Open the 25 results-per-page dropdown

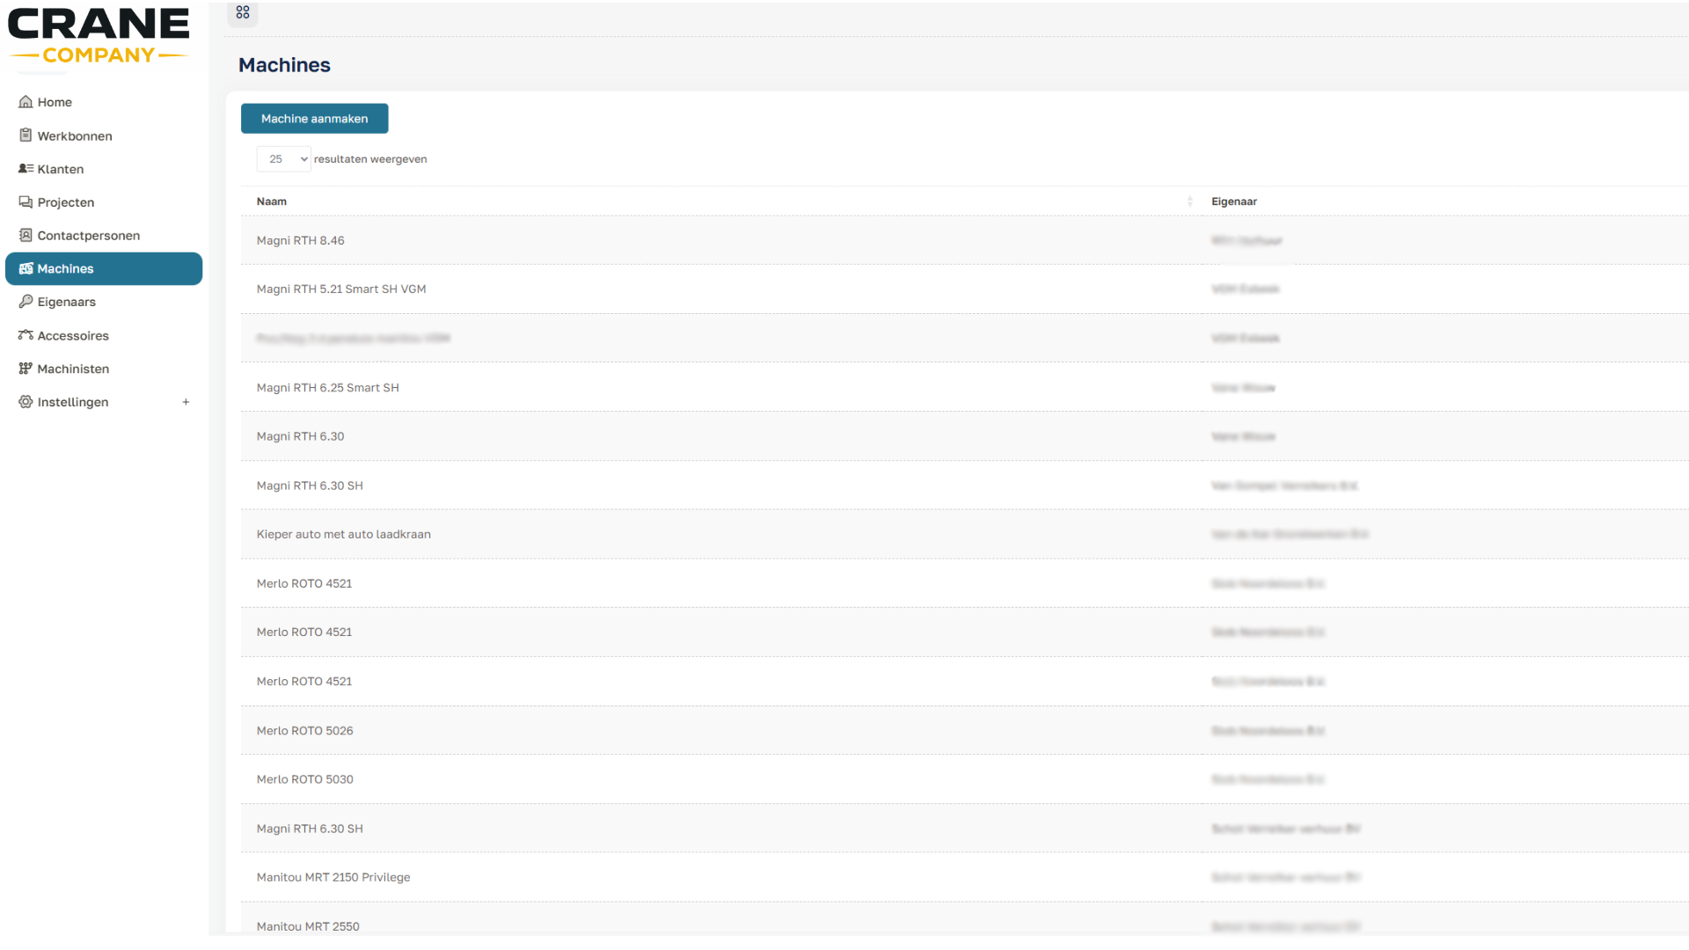click(283, 159)
